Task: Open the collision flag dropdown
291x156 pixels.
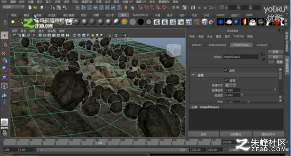Action: [230, 85]
